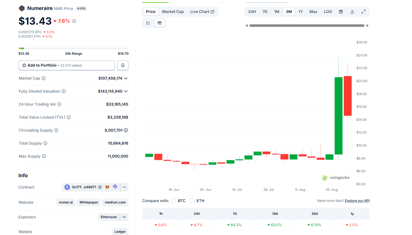Select the candlestick chart icon

[x=160, y=23]
